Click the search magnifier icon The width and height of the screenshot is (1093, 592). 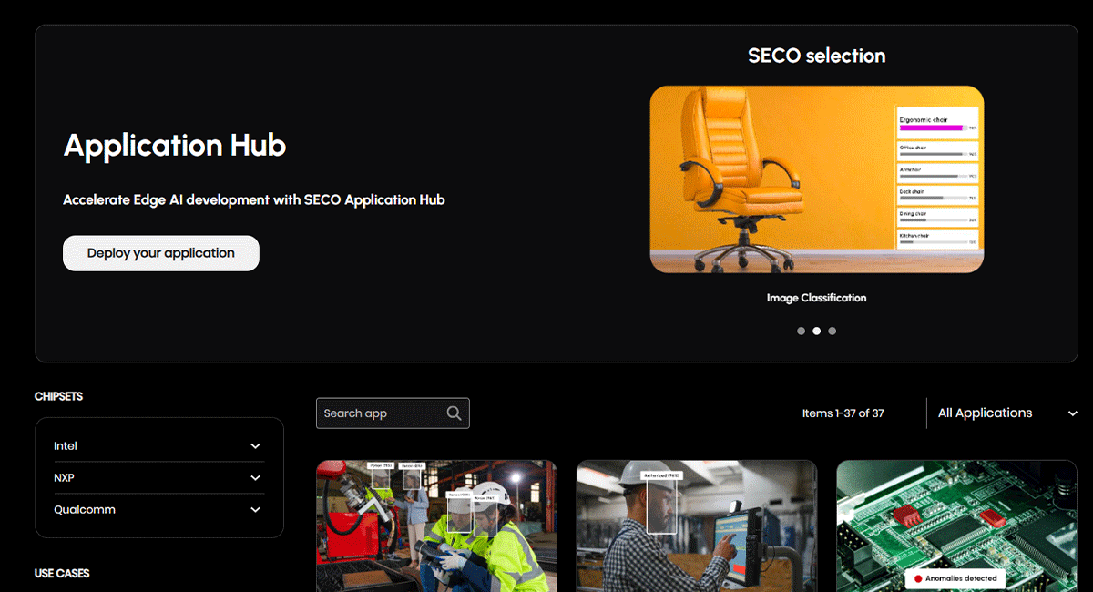coord(454,413)
